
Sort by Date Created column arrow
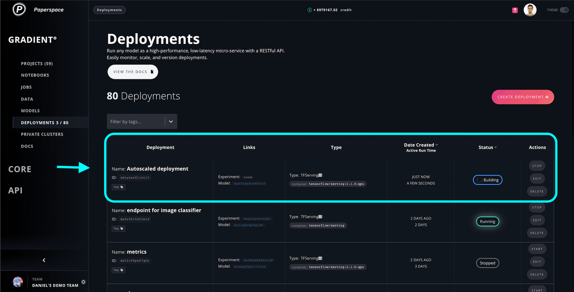[437, 145]
